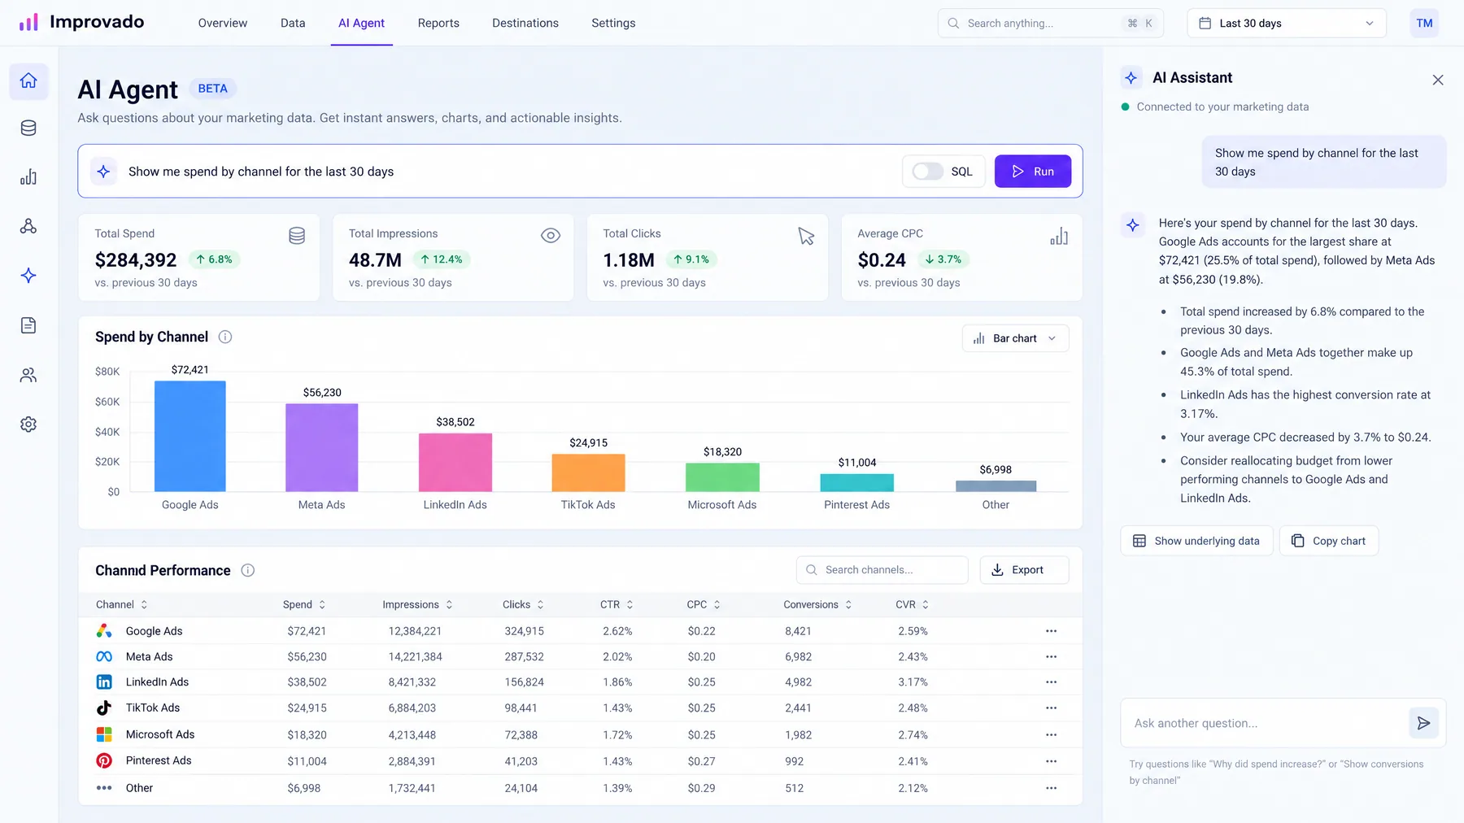Select the AI Agent tab
The width and height of the screenshot is (1464, 823).
(x=361, y=23)
